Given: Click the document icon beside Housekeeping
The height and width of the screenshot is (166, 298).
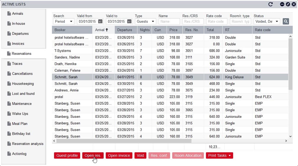Looking at the screenshot, I should (9, 84).
